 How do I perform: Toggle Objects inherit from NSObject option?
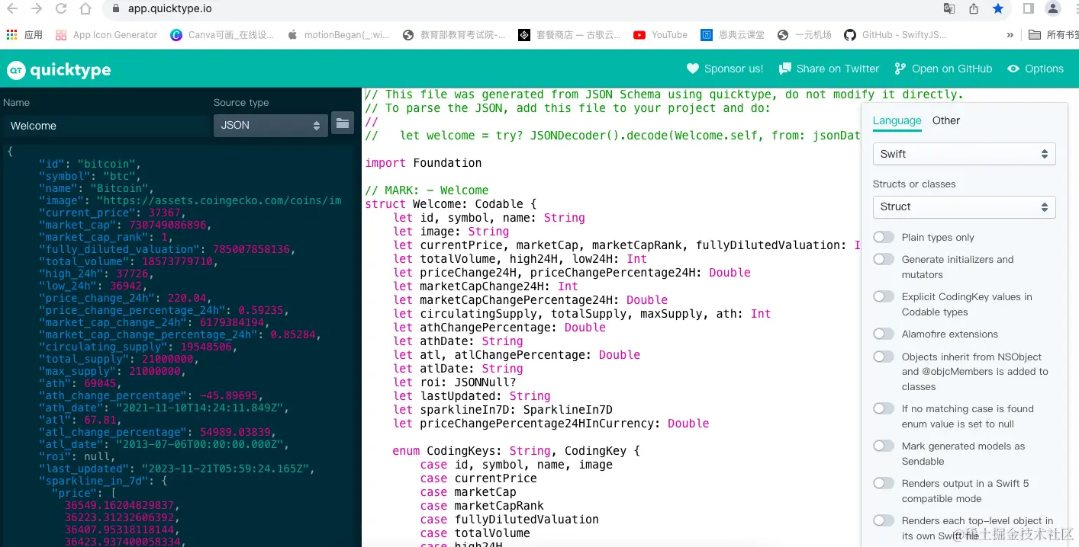pos(884,357)
